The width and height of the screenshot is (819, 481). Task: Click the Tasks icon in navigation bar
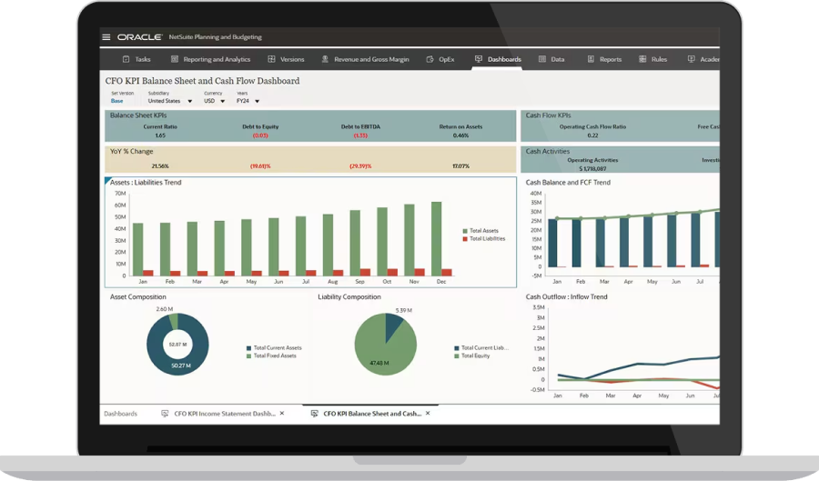click(x=126, y=59)
